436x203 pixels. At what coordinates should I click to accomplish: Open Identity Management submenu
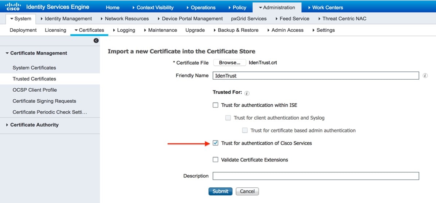66,19
